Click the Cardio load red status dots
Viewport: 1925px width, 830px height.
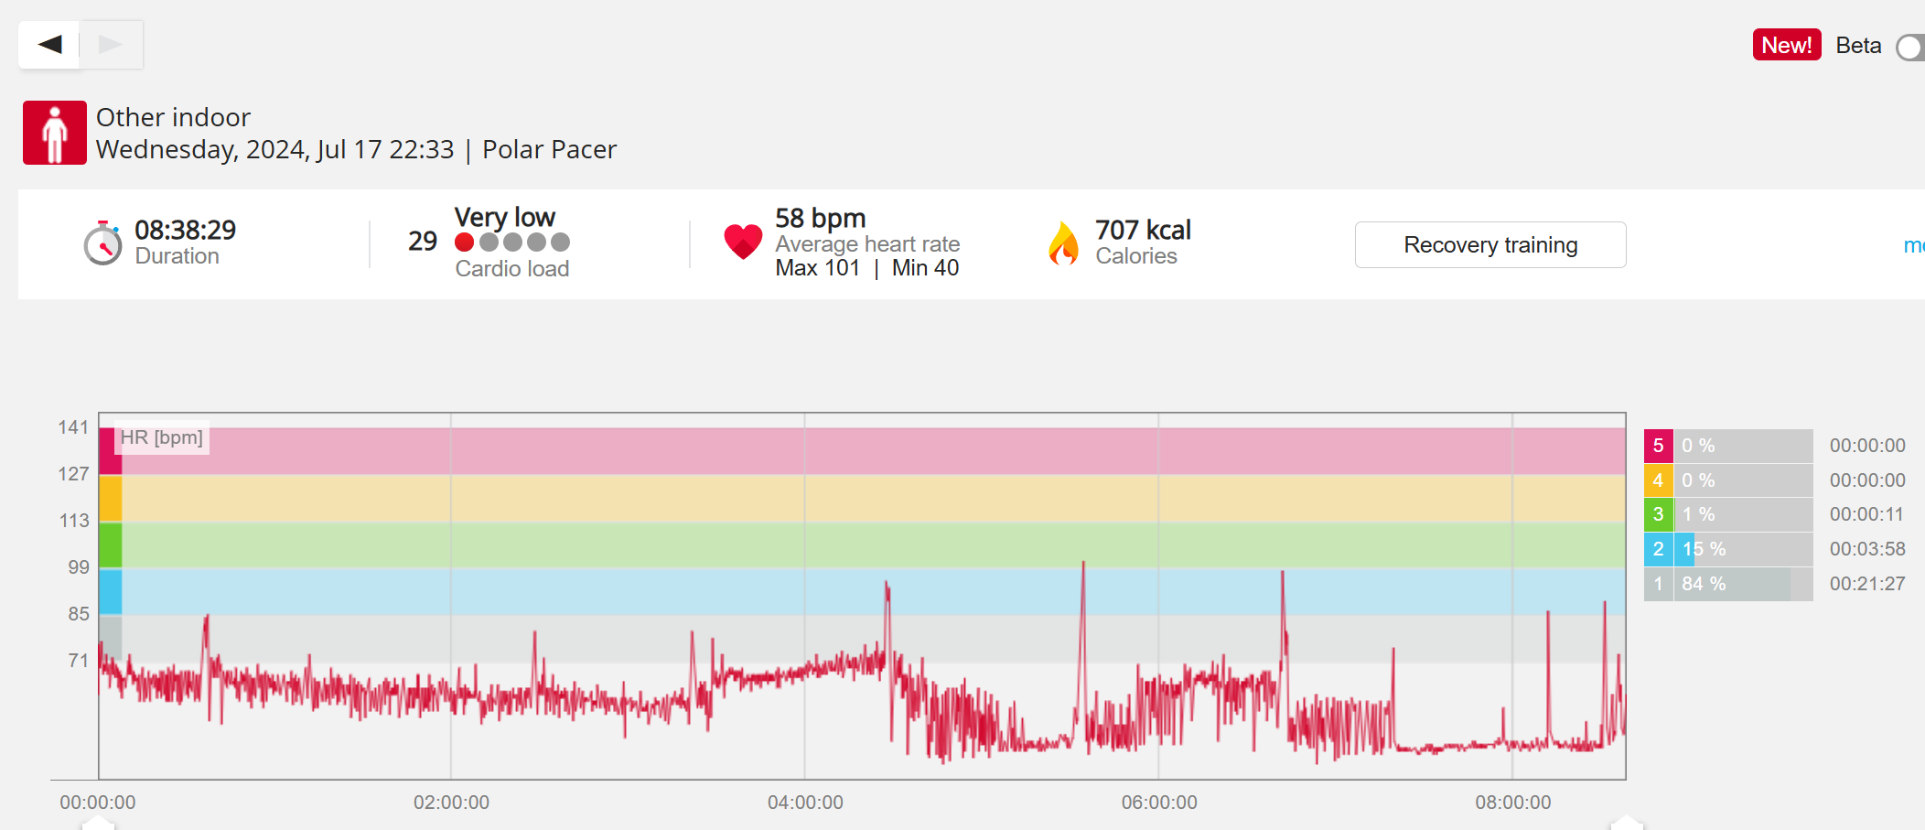click(x=512, y=243)
